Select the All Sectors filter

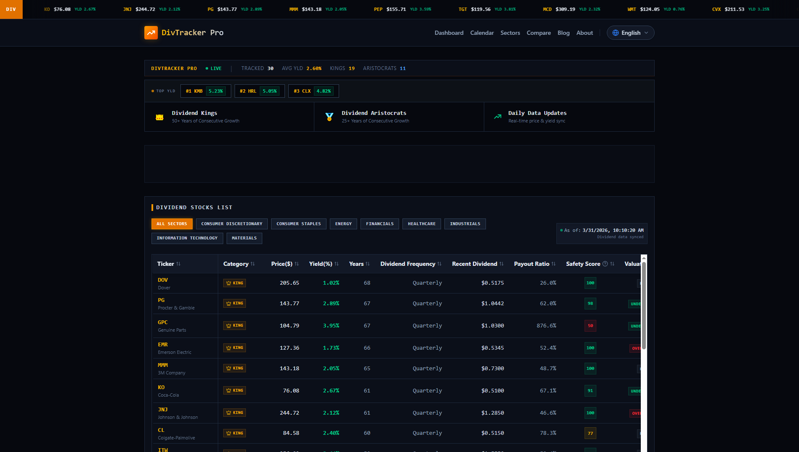172,224
